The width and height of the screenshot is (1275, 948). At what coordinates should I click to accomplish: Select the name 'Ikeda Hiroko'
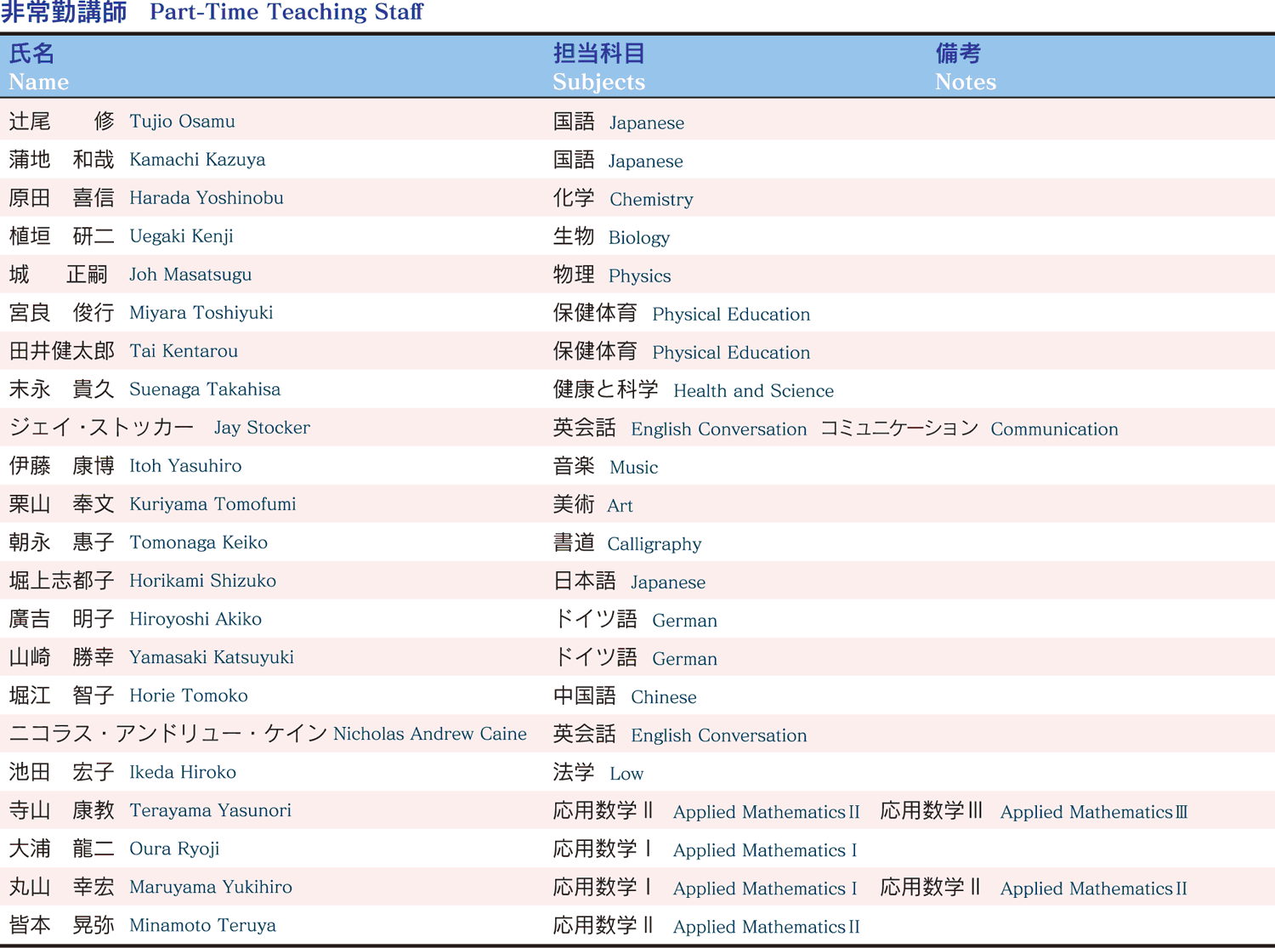[183, 771]
